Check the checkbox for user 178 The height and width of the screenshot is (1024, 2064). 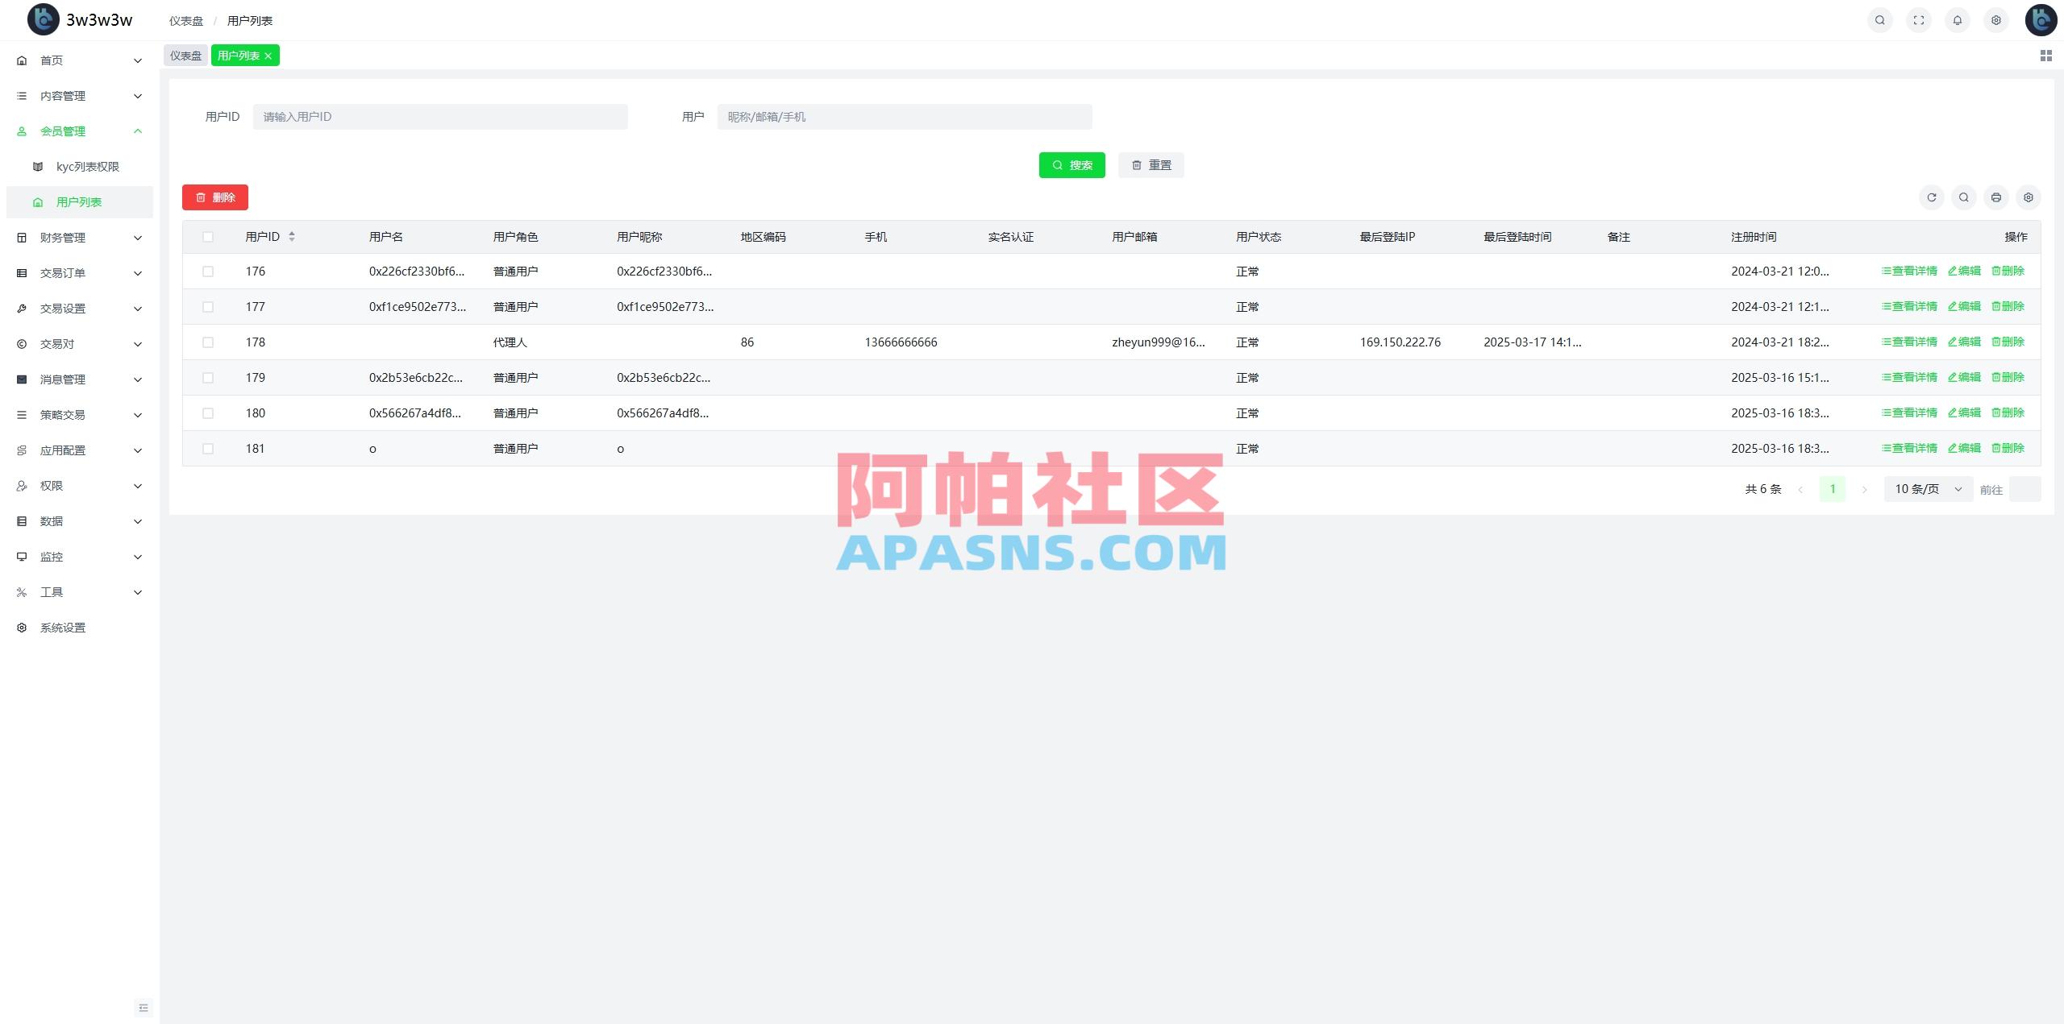(209, 342)
